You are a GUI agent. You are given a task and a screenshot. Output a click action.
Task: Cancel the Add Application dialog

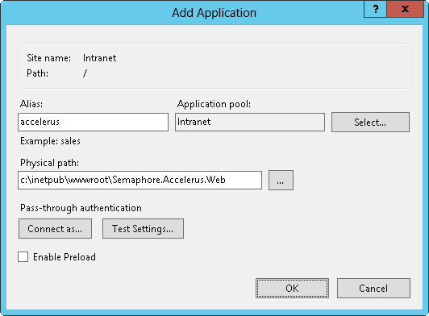coord(373,288)
